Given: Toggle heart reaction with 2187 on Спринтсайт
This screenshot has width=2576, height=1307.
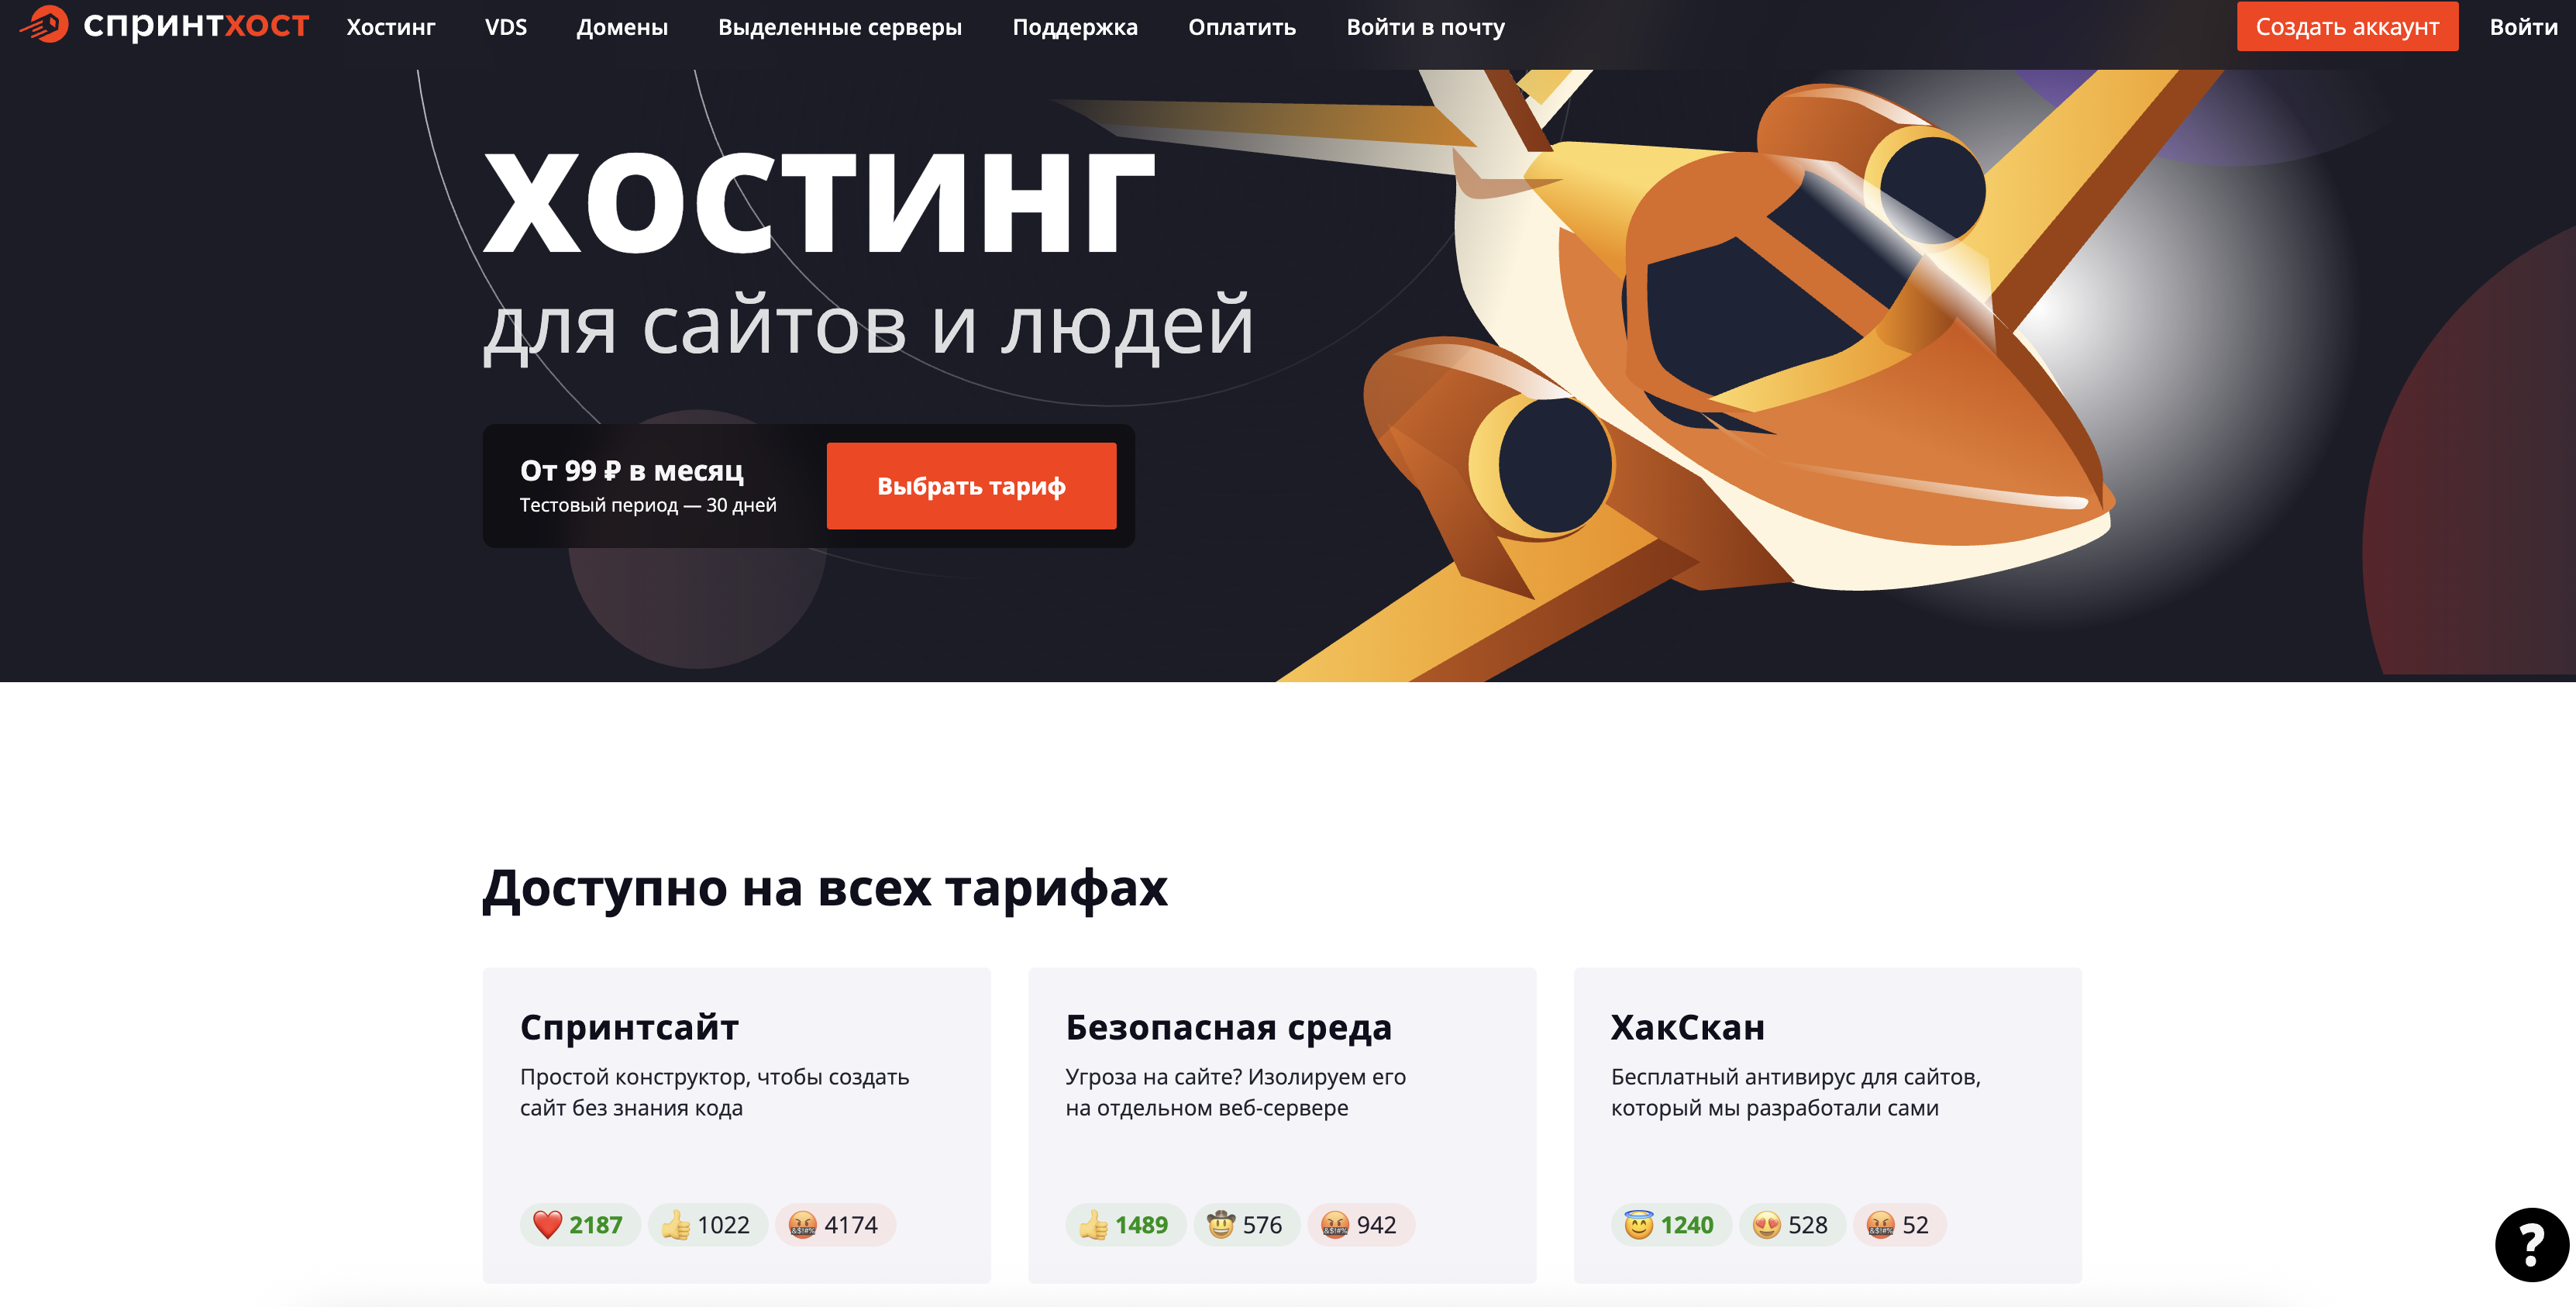Looking at the screenshot, I should coord(580,1224).
